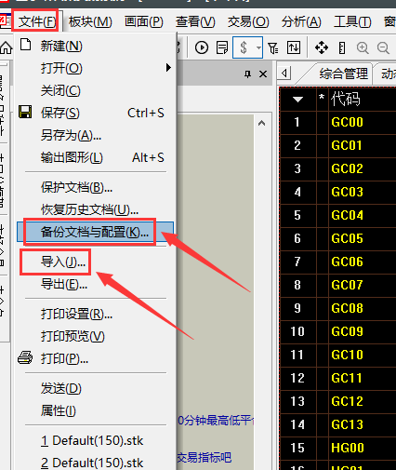Select the GC08 code row
The width and height of the screenshot is (396, 470).
click(347, 308)
